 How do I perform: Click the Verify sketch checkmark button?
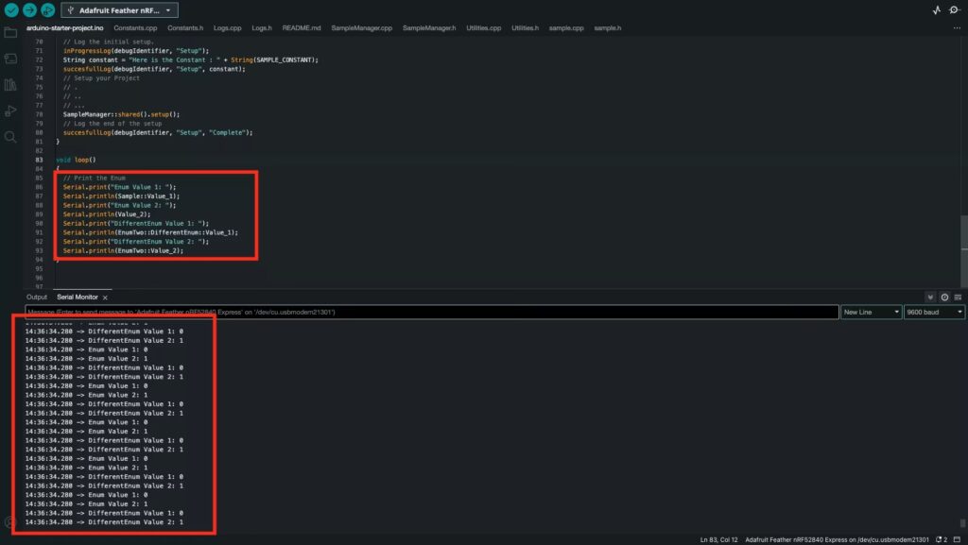coord(11,9)
